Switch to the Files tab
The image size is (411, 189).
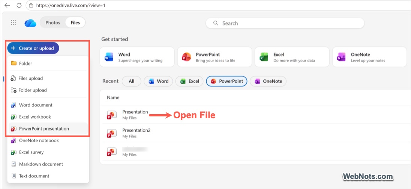click(x=75, y=23)
